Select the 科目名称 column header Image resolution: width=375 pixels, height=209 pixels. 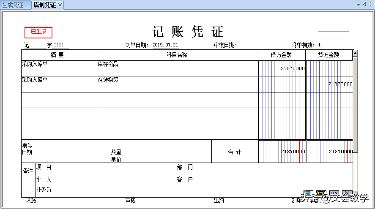tap(178, 55)
